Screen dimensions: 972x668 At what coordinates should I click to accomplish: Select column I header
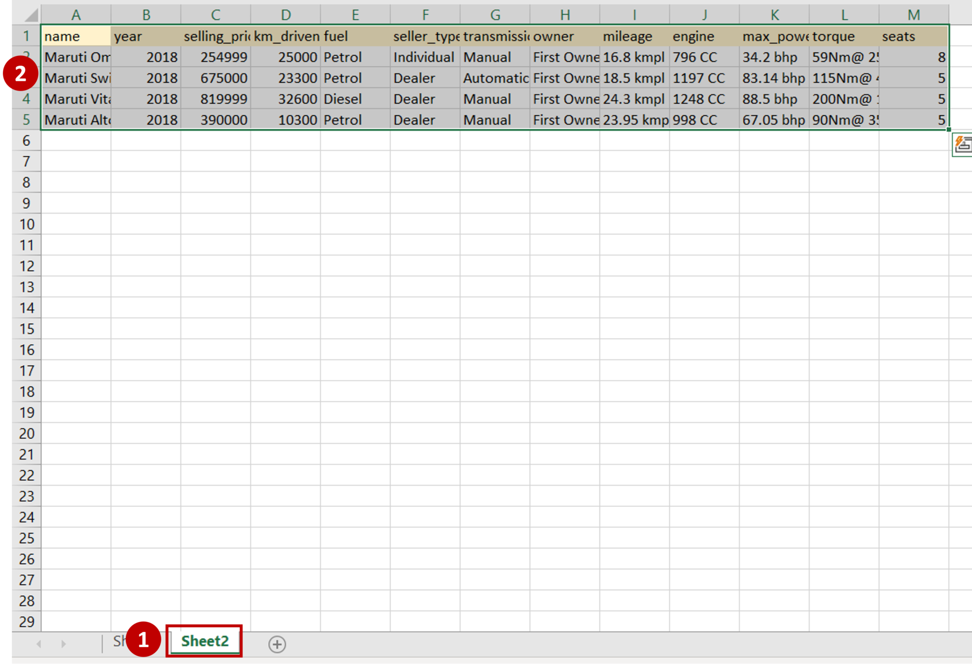634,15
